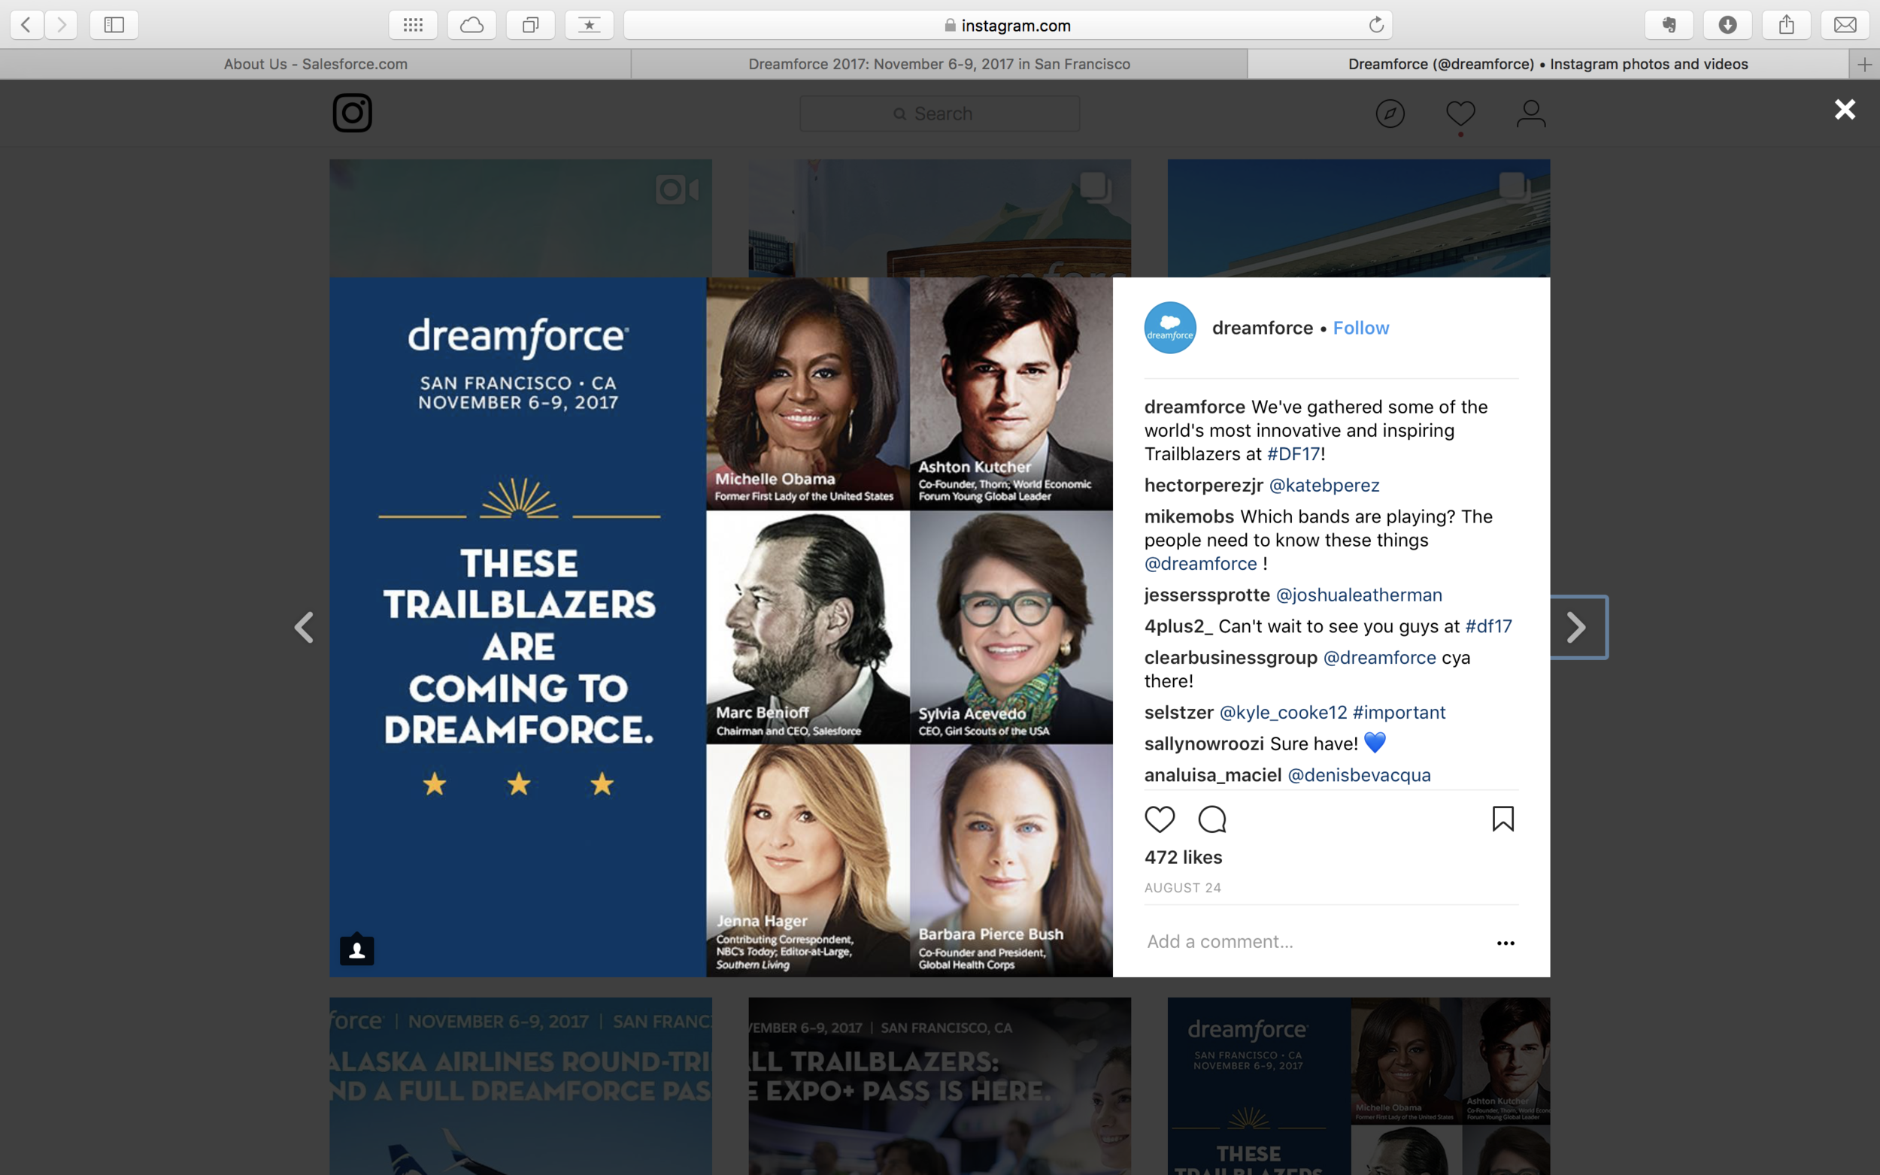1880x1175 pixels.
Task: Open a new tab with the plus button
Action: click(x=1864, y=64)
